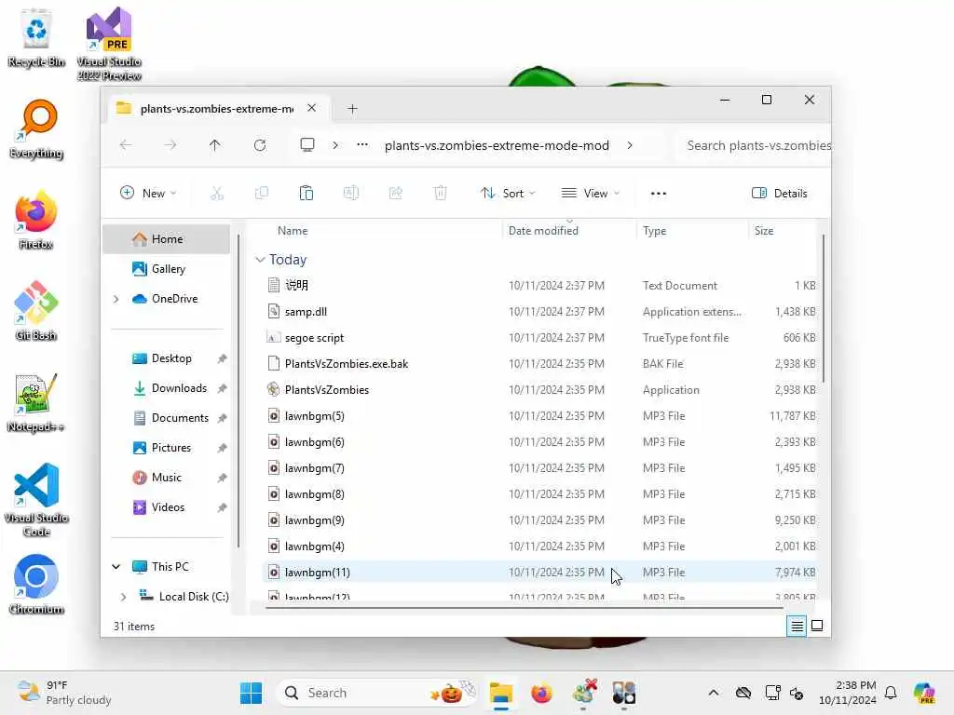Expand the OneDrive tree node
954x715 pixels.
(116, 299)
